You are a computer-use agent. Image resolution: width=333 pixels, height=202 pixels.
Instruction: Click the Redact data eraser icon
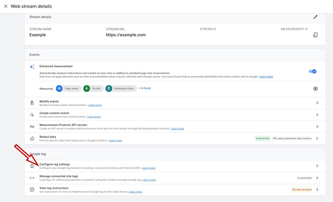pyautogui.click(x=32, y=138)
